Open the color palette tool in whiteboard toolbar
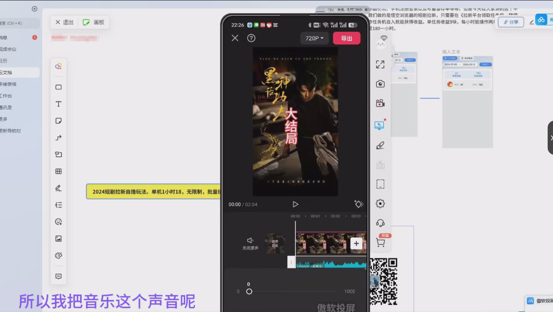 tap(58, 255)
